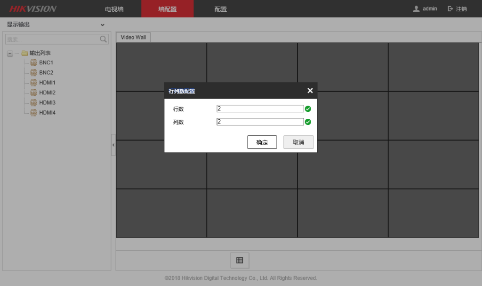Confirm with the 确定 button
This screenshot has width=482, height=286.
pos(262,142)
